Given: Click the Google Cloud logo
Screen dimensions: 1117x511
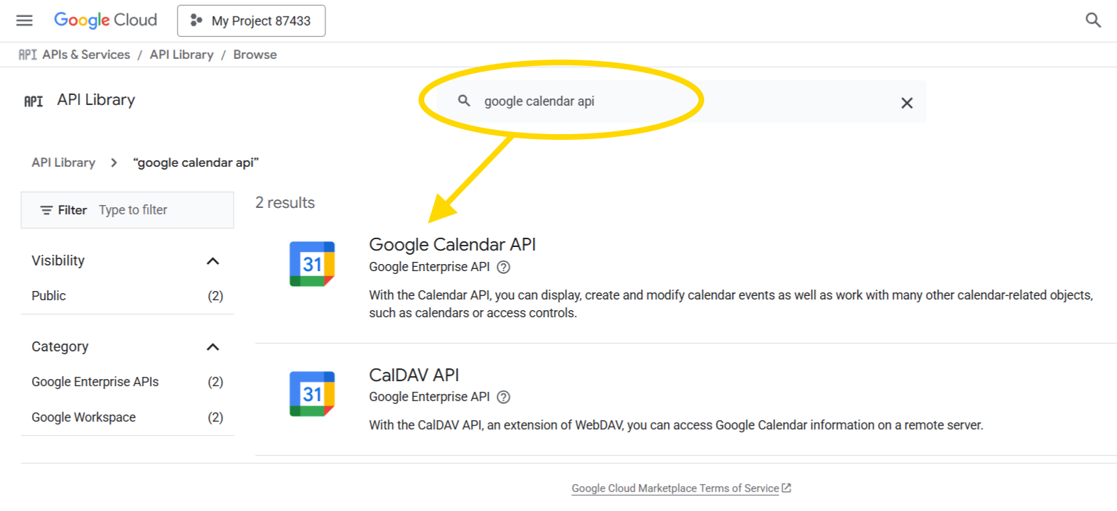Looking at the screenshot, I should [x=105, y=20].
